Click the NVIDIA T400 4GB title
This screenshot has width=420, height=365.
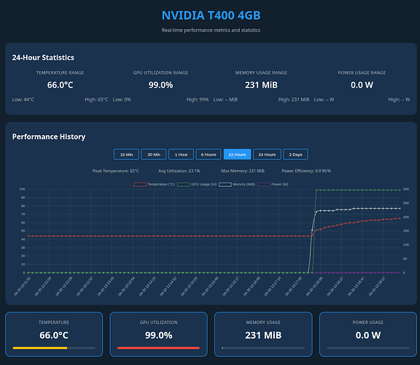tap(211, 15)
